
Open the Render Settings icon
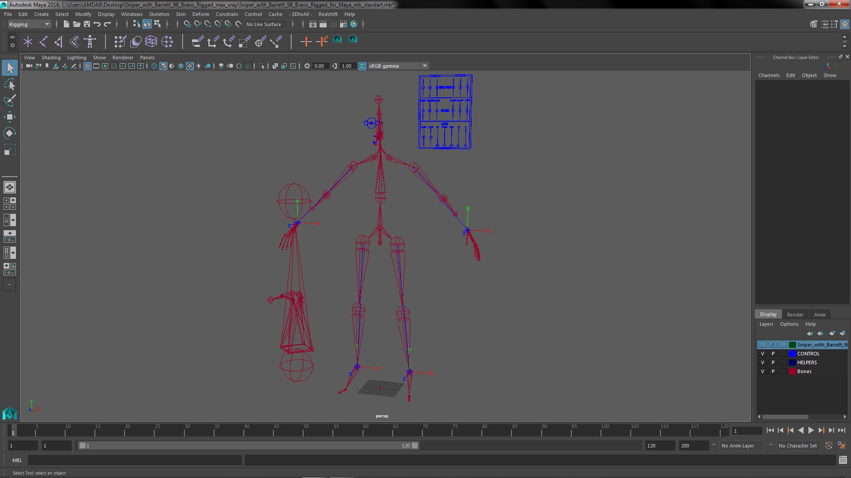[x=344, y=24]
